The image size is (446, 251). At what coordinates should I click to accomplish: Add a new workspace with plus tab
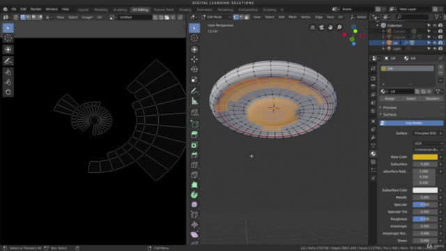coord(282,10)
